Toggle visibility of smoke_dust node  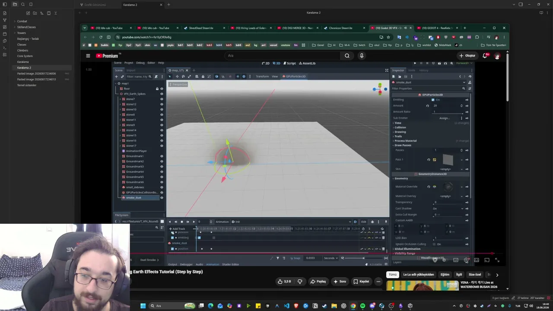(x=162, y=198)
